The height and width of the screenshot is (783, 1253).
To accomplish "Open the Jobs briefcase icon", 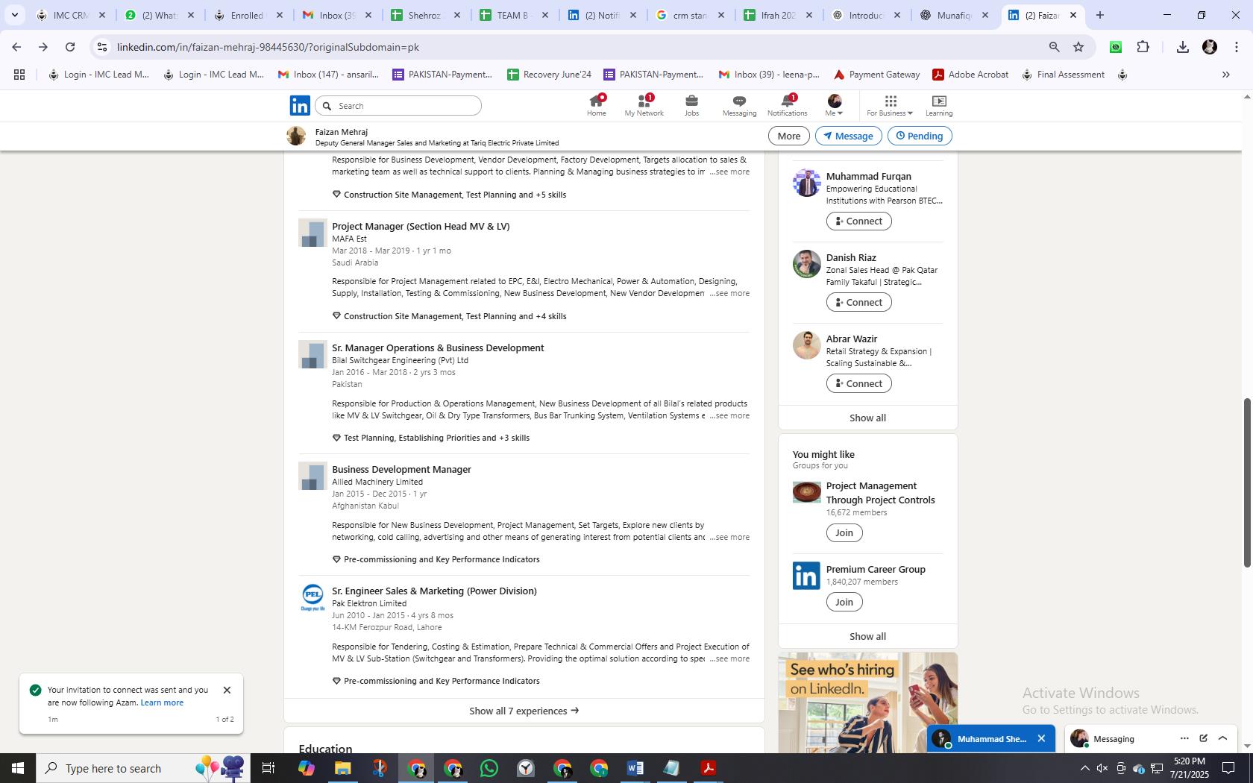I will (691, 105).
